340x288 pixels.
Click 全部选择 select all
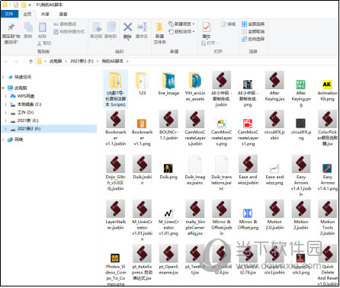tap(253, 24)
